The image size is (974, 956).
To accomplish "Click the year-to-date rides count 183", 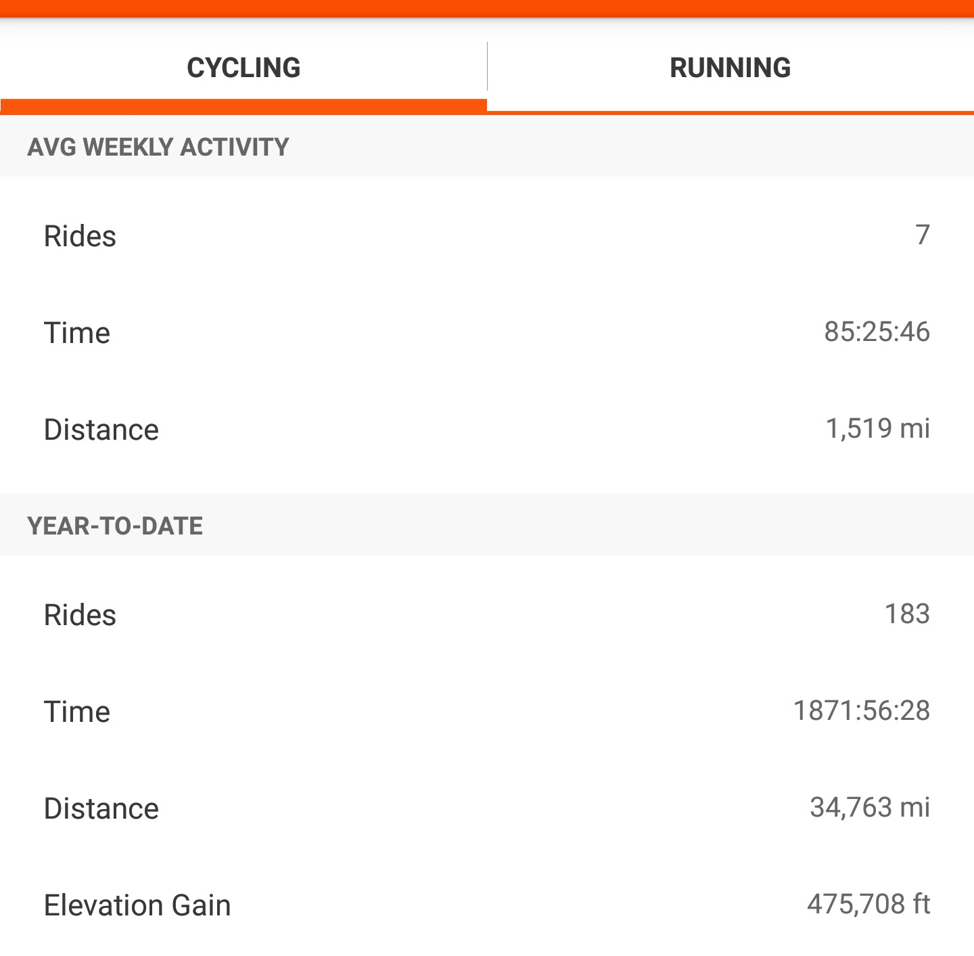I will click(907, 614).
